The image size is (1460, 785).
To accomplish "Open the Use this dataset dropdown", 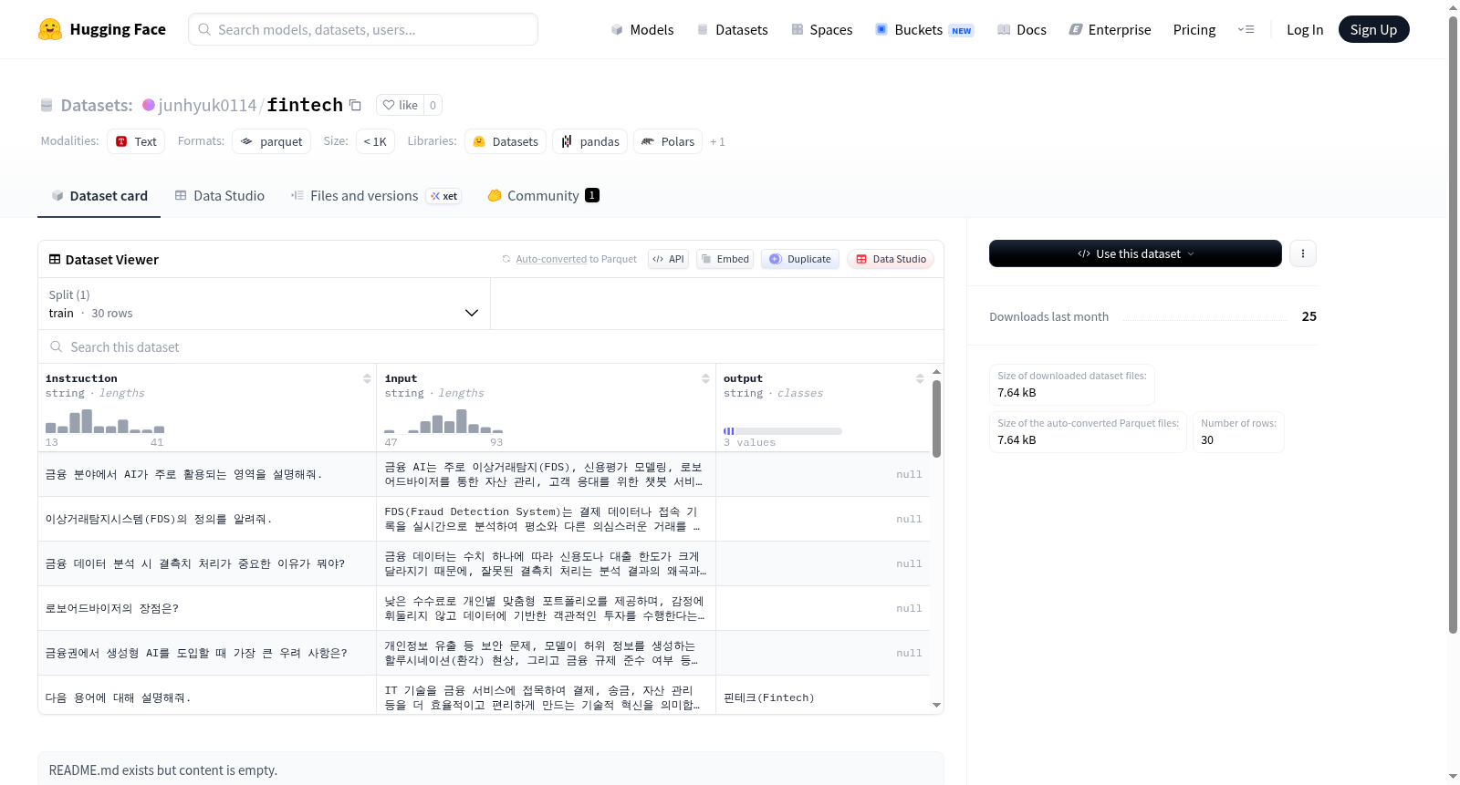I will (x=1135, y=253).
